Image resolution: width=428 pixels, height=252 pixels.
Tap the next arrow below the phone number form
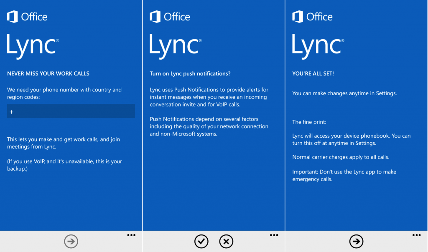pyautogui.click(x=71, y=241)
